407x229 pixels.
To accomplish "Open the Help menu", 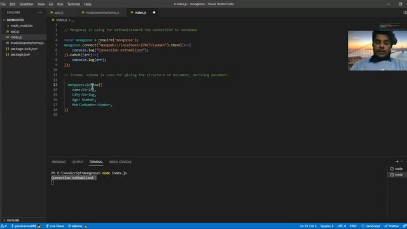I will click(x=88, y=4).
